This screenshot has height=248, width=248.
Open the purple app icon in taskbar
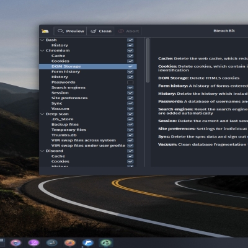(34, 242)
